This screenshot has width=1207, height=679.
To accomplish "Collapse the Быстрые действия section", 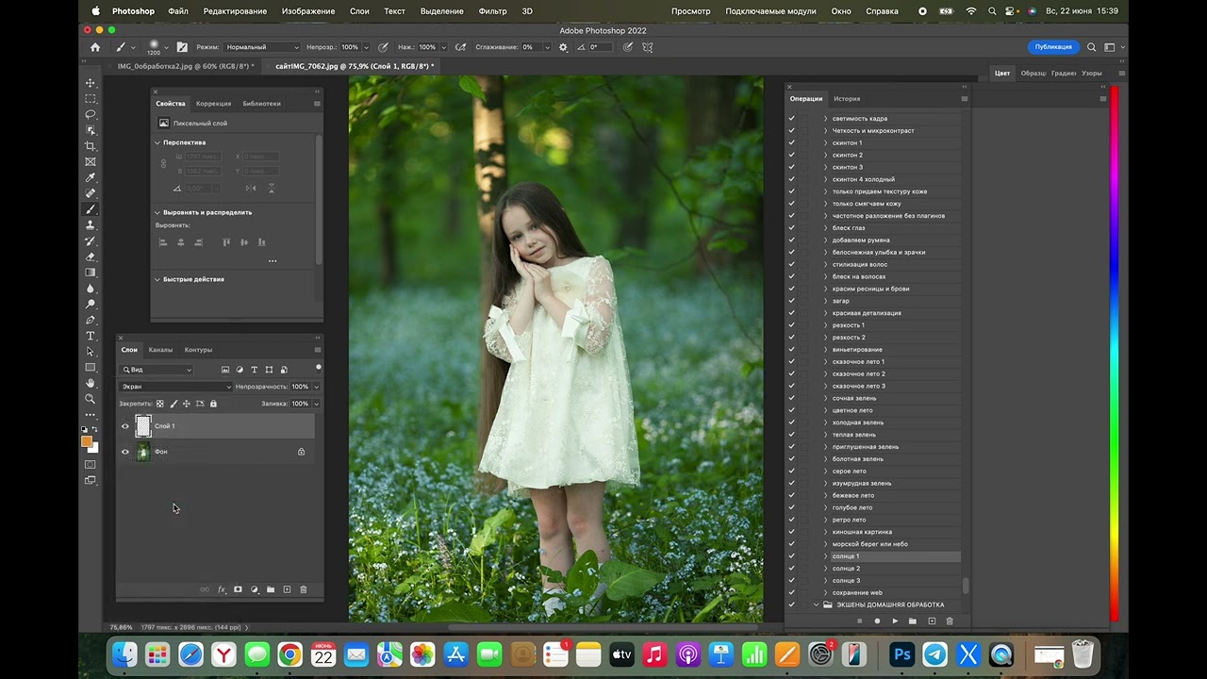I will [x=157, y=279].
